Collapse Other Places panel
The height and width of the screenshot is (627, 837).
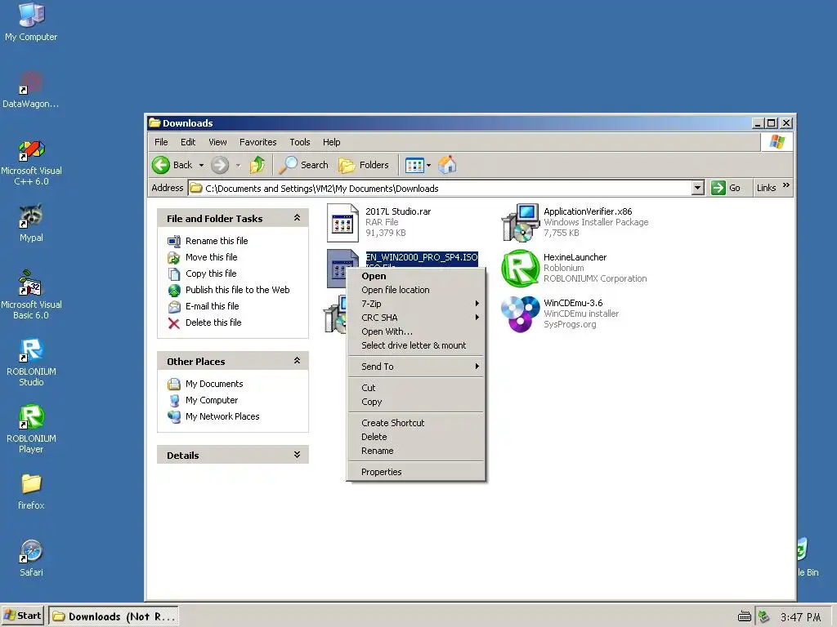coord(297,361)
